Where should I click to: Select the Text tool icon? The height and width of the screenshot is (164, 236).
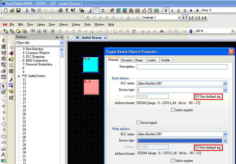[x=3, y=155]
